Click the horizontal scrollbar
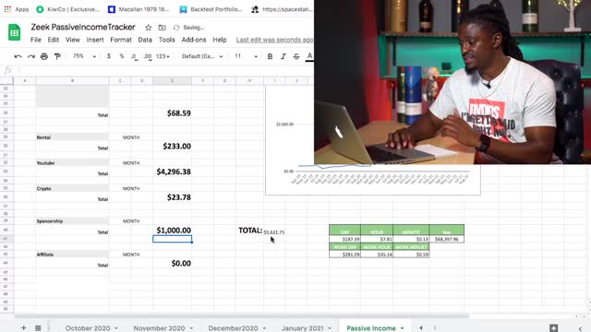591x332 pixels. tap(241, 316)
